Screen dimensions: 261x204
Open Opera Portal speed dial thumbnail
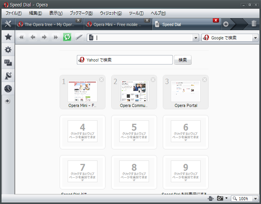pos(186,91)
